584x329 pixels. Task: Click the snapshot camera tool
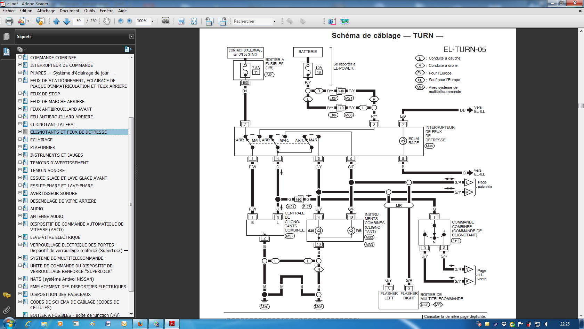(x=165, y=21)
